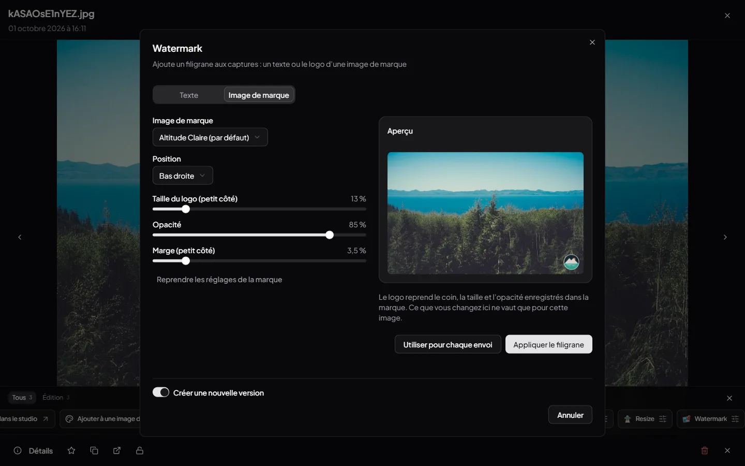Click the Opacité slider handle
Image resolution: width=745 pixels, height=466 pixels.
click(330, 235)
